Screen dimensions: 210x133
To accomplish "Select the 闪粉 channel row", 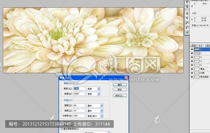I will coord(200,73).
